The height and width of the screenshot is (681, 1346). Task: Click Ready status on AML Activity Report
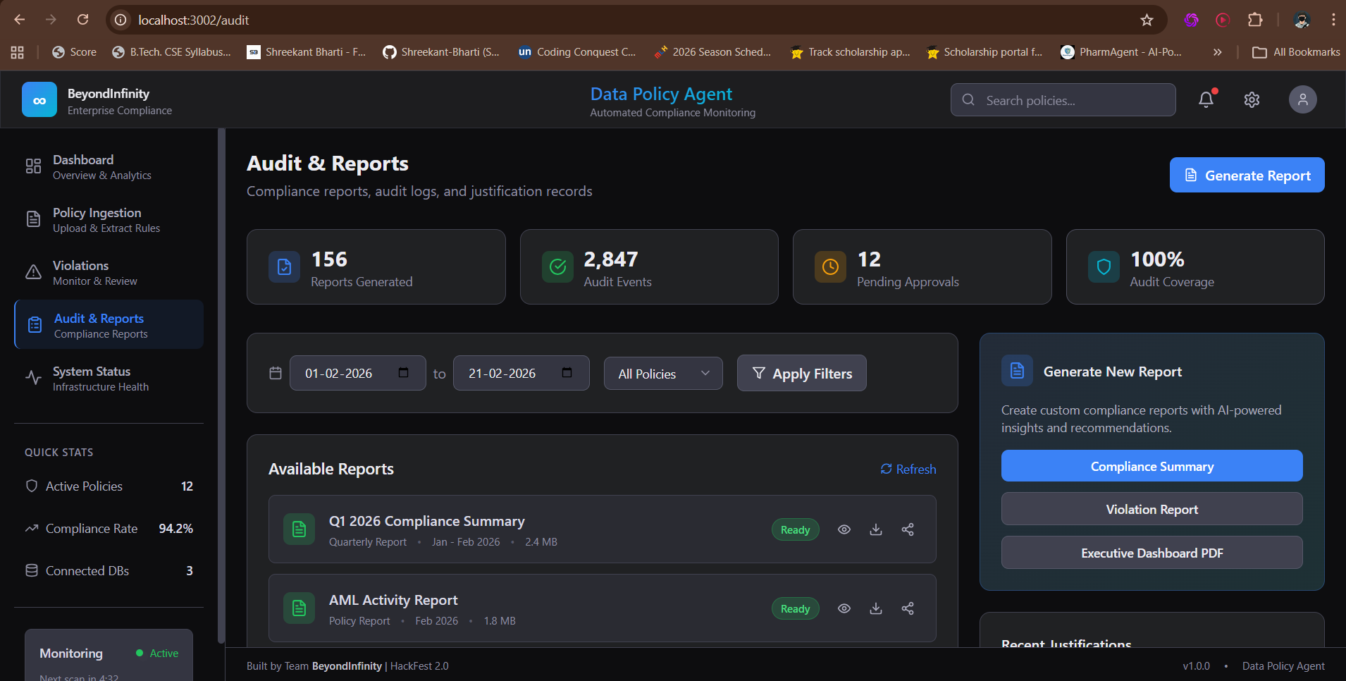coord(795,608)
